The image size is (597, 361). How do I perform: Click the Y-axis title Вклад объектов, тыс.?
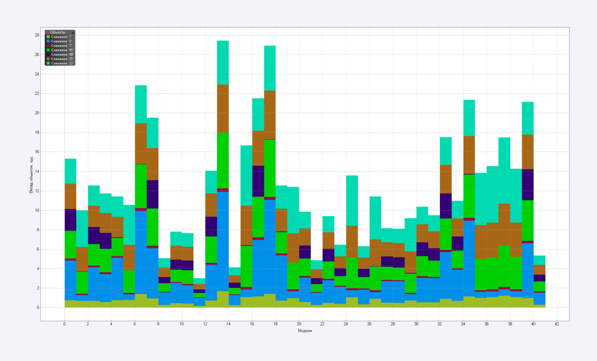(x=31, y=174)
